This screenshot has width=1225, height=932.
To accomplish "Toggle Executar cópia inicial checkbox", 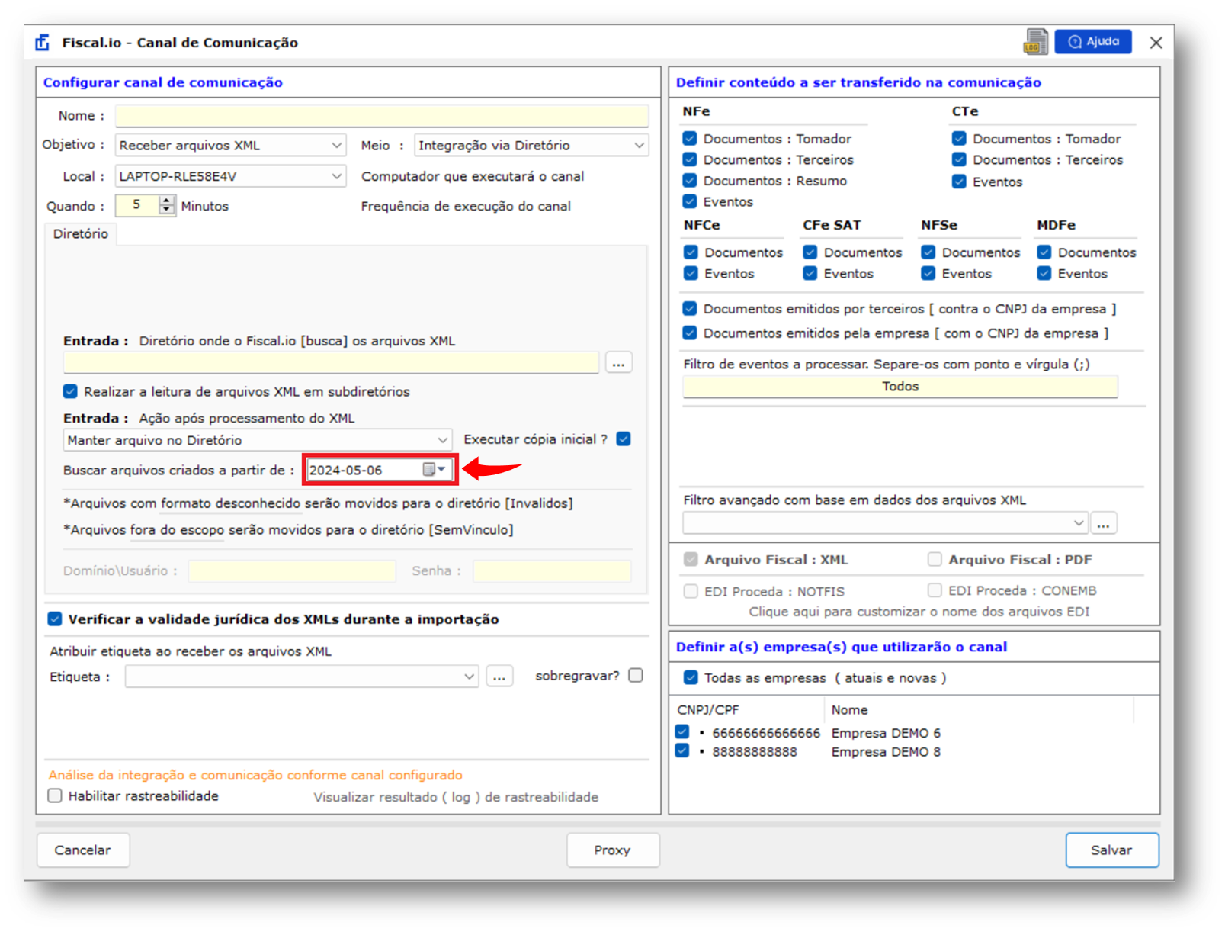I will pyautogui.click(x=624, y=439).
